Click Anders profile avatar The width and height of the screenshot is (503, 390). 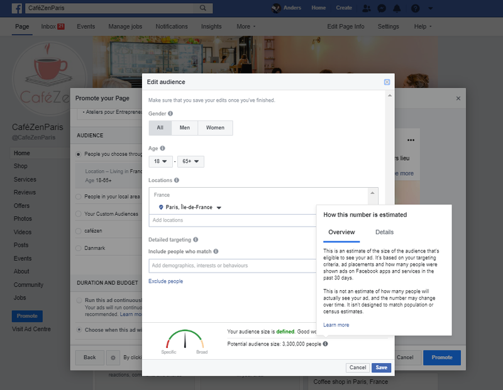276,8
